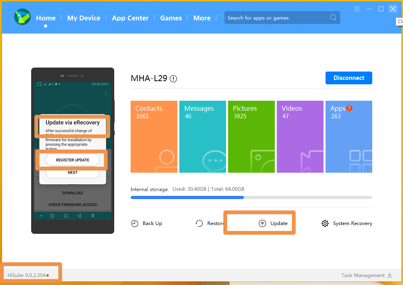403x285 pixels.
Task: Tap REGISTER UPDATE on the phone screen
Action: pyautogui.click(x=73, y=160)
